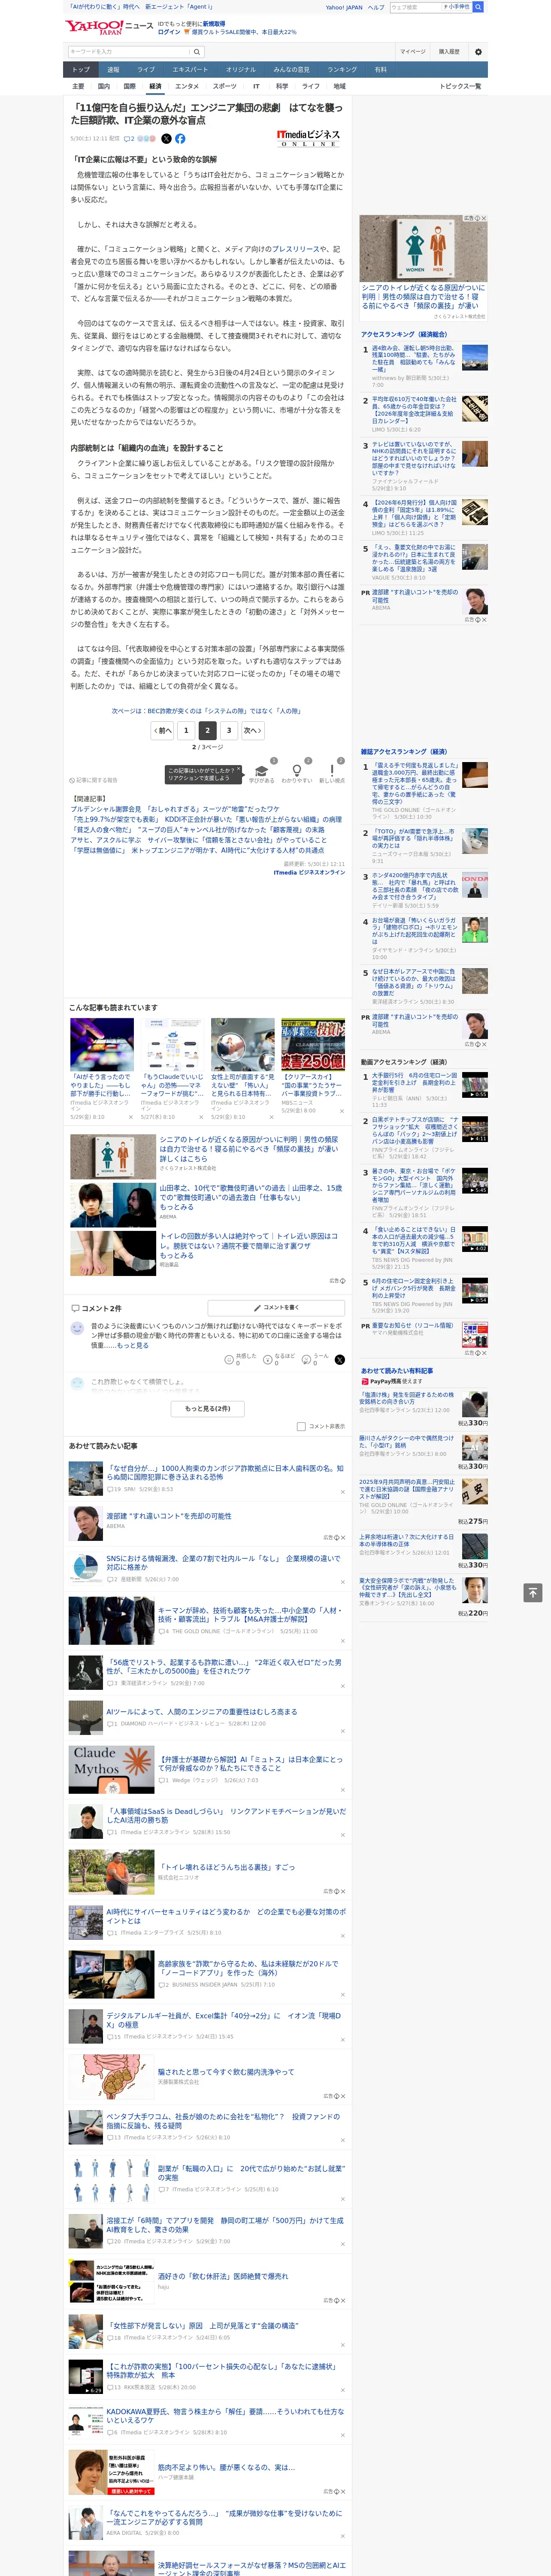Open the 「AIがそう言ったのでやりました」 article thumbnail
The width and height of the screenshot is (551, 2576).
click(102, 1044)
